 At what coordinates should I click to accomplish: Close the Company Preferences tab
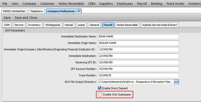79,11
